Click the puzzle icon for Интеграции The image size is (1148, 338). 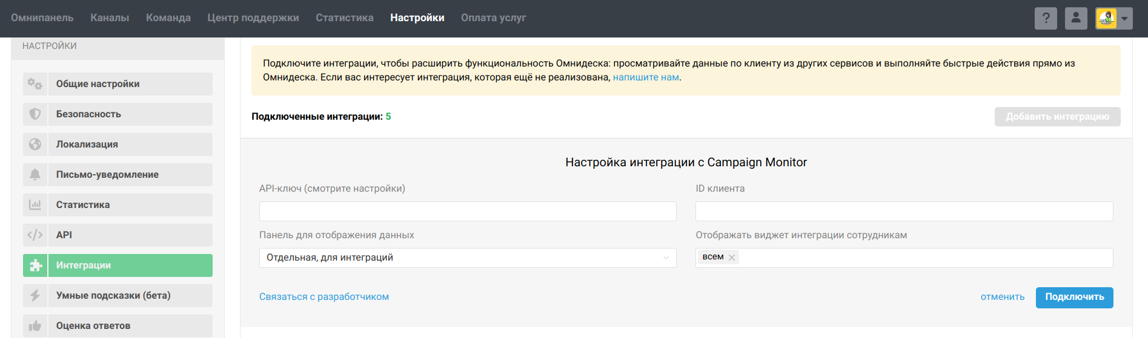35,265
